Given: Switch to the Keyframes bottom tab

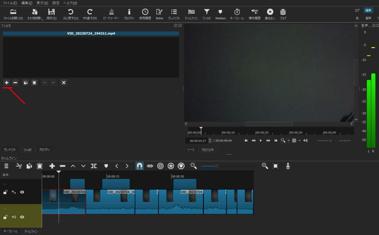Looking at the screenshot, I should pos(10,231).
